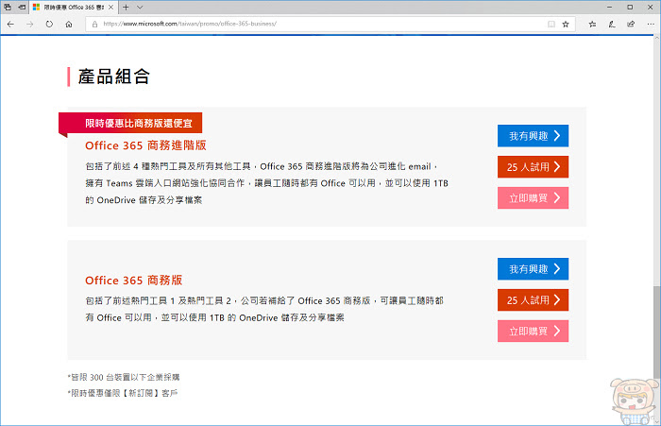Viewport: 661px width, 426px height.
Task: Click the 限時優惠比商務版還便宜 banner
Action: 130,123
